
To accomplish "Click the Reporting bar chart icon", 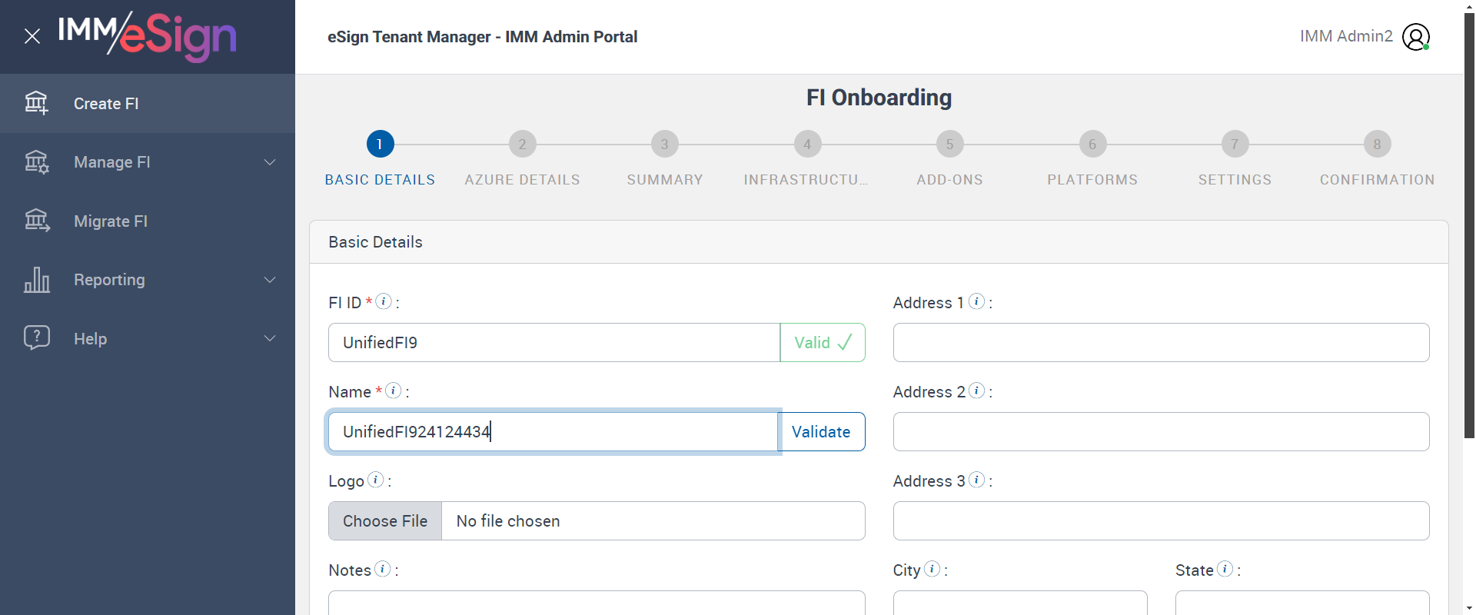I will tap(36, 280).
